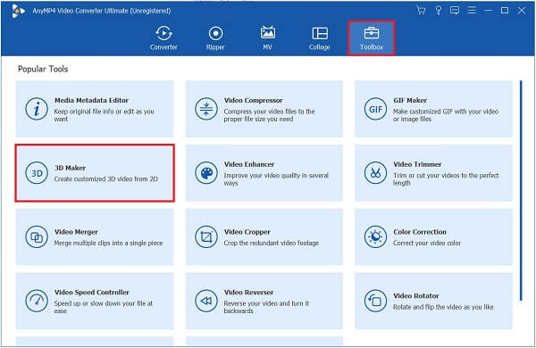Open Video Compressor title
Image resolution: width=536 pixels, height=348 pixels.
tap(254, 101)
